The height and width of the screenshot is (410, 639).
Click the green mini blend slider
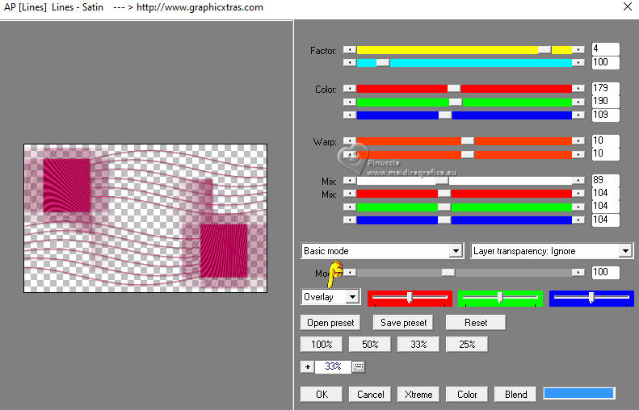500,298
